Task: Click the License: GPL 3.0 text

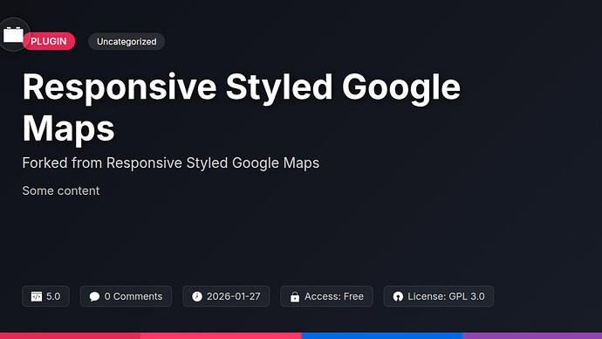Action: pos(446,296)
